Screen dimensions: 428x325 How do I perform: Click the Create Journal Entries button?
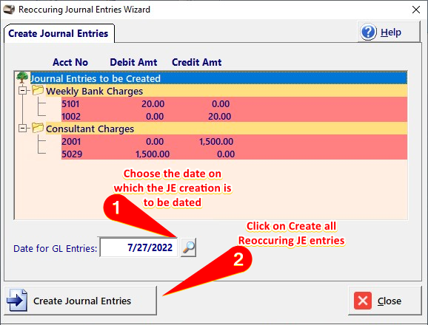coord(81,301)
